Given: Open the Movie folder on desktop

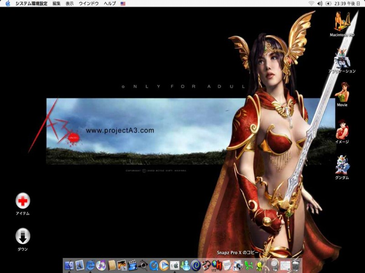Looking at the screenshot, I should (342, 92).
